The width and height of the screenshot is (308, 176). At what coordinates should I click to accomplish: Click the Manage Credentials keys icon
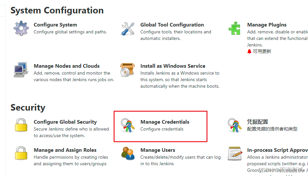tap(128, 125)
